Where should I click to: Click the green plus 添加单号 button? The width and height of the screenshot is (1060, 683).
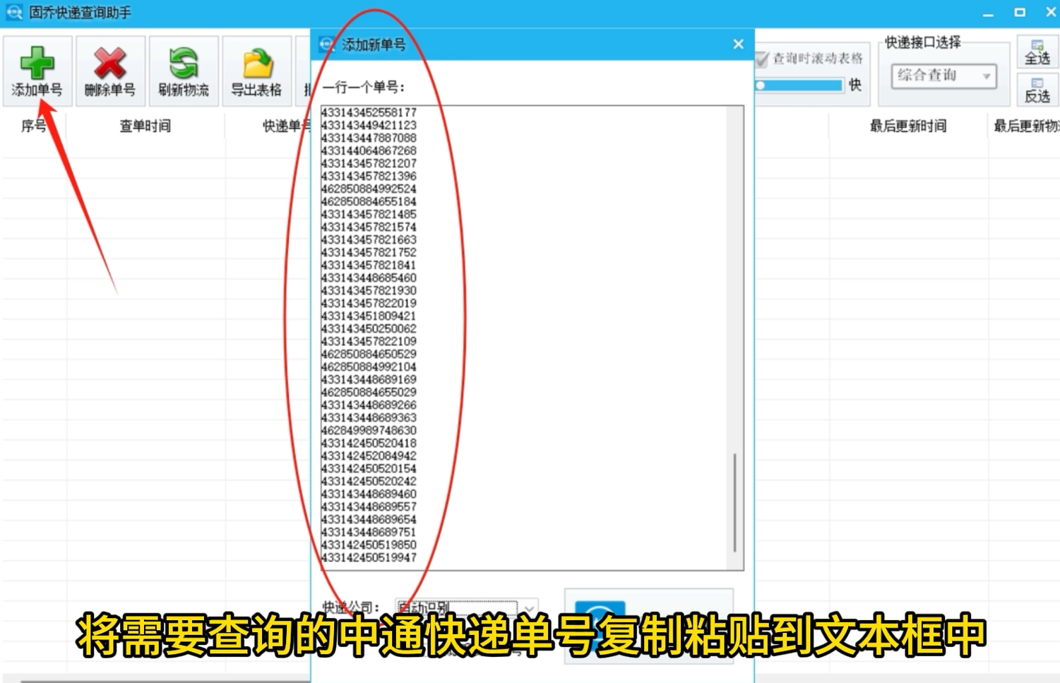point(37,71)
